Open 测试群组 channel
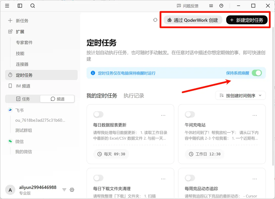The image size is (275, 199). [23, 130]
